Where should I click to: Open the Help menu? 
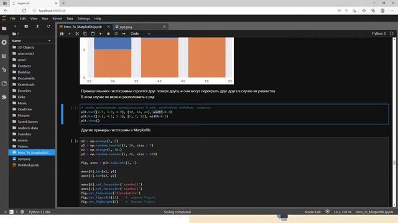tap(98, 19)
